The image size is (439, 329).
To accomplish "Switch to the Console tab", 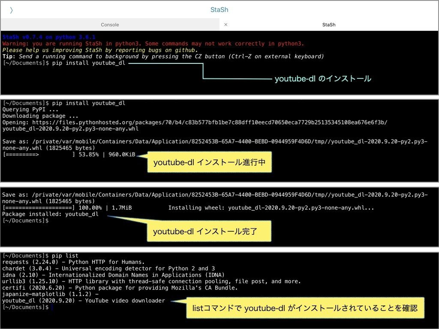I will coord(110,24).
